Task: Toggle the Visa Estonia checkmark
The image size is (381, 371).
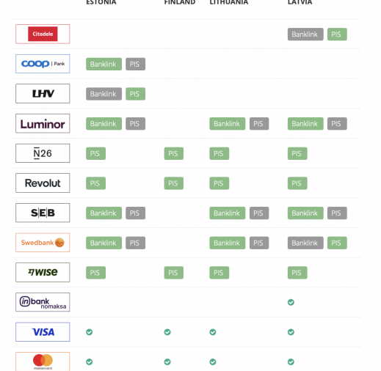Action: pyautogui.click(x=90, y=332)
